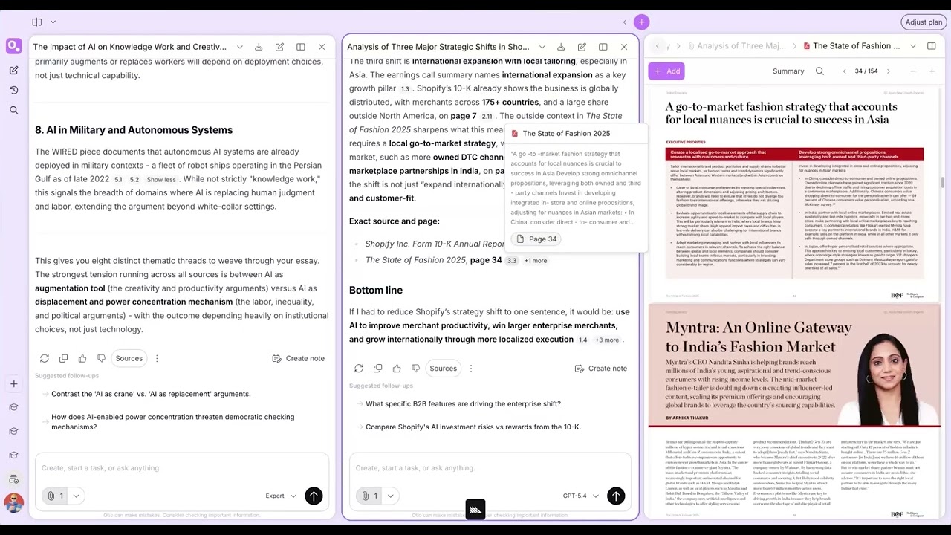Create note from Impact of AI response

coord(298,358)
